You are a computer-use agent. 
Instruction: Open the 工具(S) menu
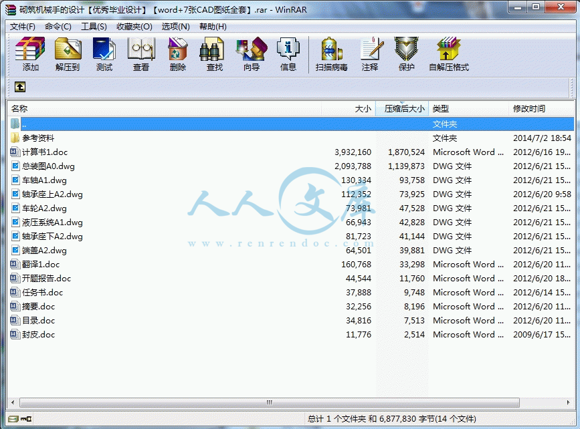tap(94, 27)
